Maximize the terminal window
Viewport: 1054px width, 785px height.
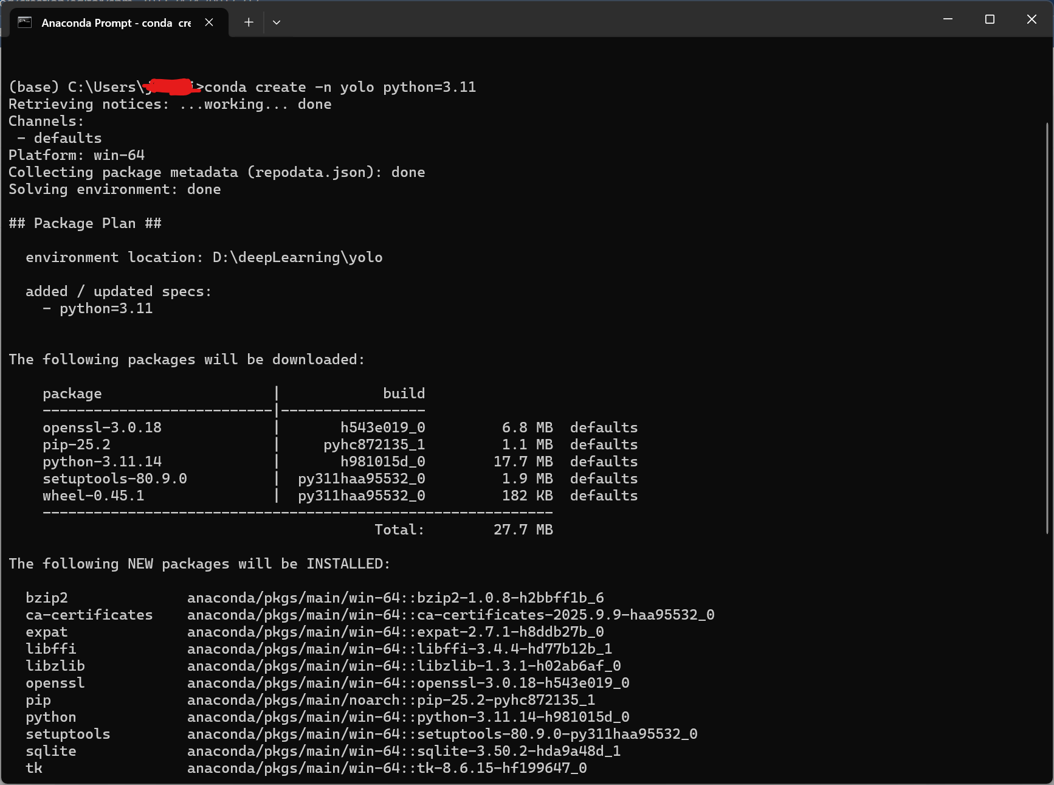tap(990, 19)
